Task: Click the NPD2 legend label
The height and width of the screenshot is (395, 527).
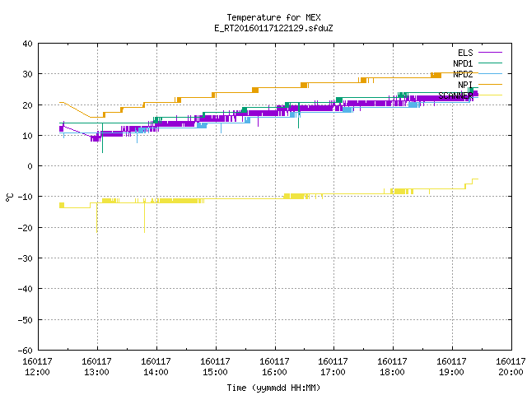Action: click(x=463, y=74)
